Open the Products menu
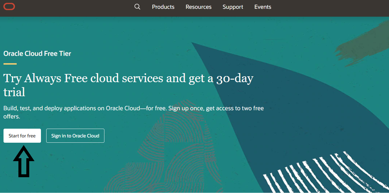This screenshot has width=389, height=193. (163, 7)
